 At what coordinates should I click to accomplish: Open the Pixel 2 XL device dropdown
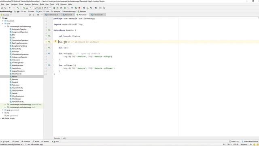point(42,8)
